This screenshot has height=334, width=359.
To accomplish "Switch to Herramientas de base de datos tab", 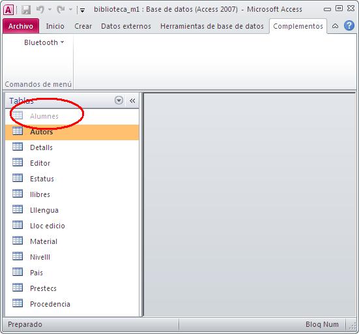I will click(212, 26).
